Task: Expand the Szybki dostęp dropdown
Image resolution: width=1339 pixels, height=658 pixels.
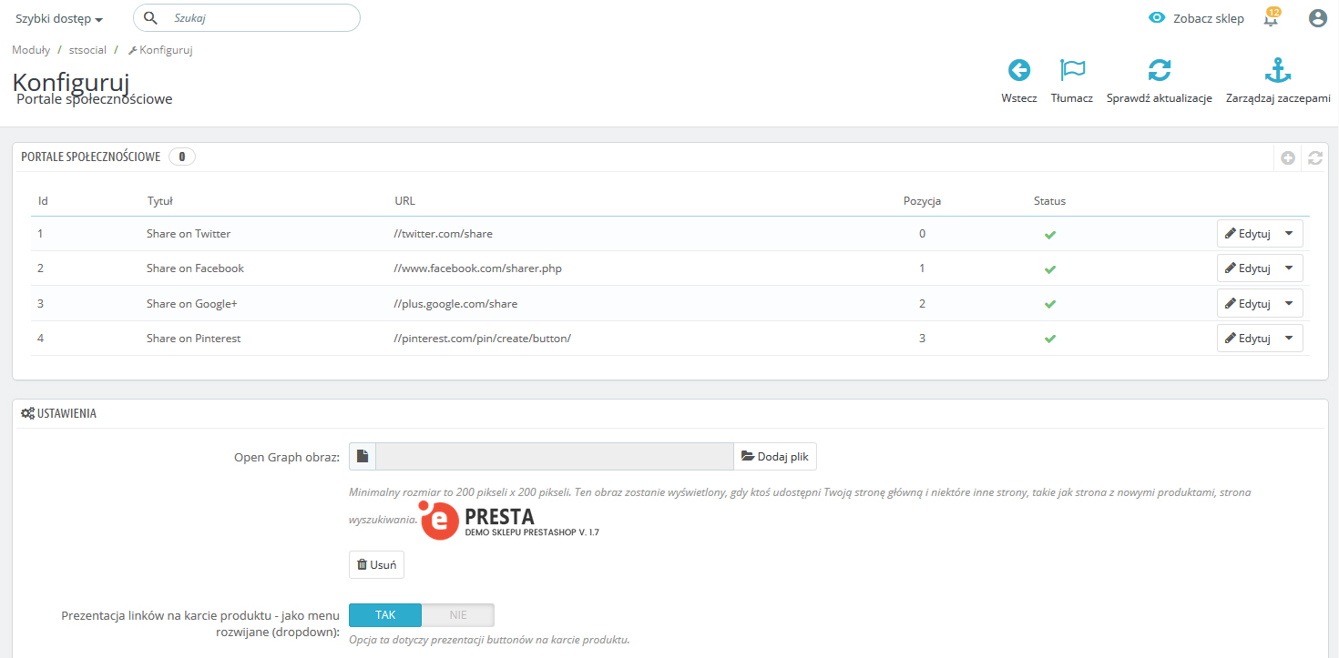Action: tap(59, 19)
